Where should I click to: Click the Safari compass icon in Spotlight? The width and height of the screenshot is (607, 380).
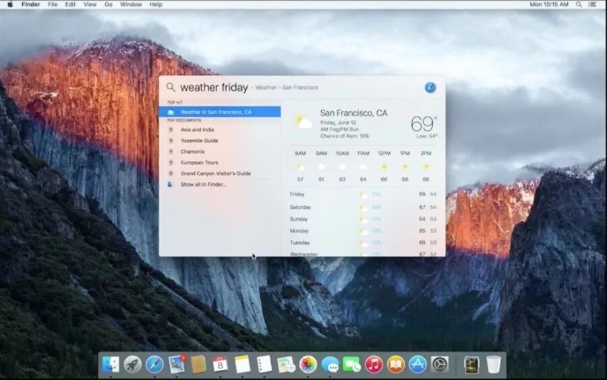click(x=430, y=88)
